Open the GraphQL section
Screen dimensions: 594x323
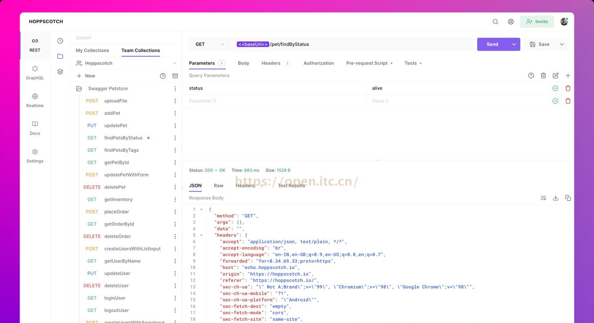point(35,73)
